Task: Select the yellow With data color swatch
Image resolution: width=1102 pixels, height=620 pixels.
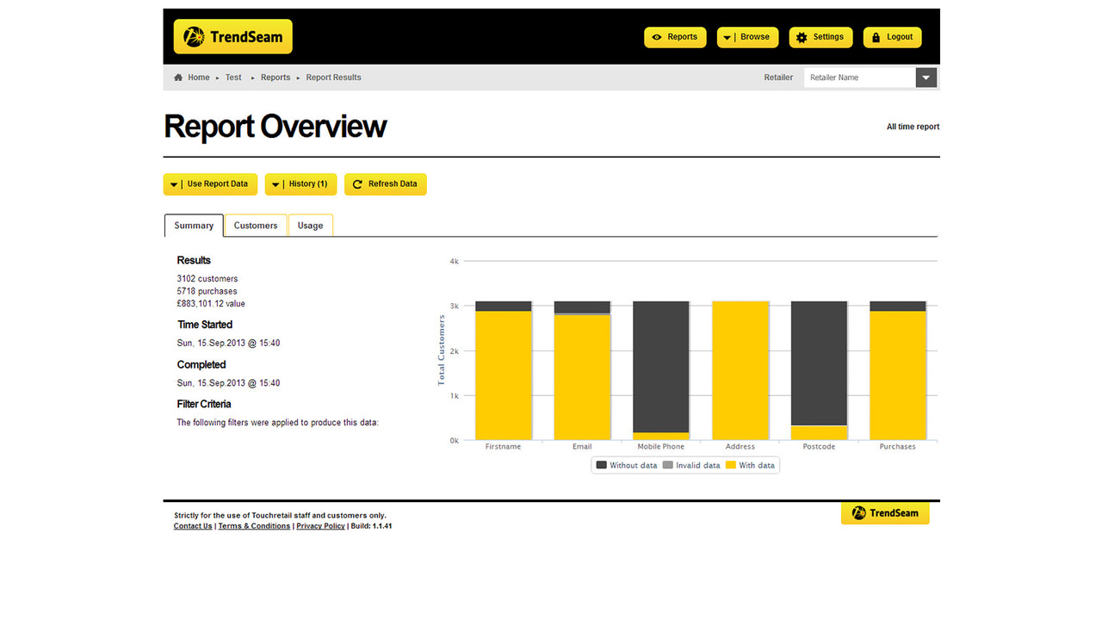Action: 730,464
